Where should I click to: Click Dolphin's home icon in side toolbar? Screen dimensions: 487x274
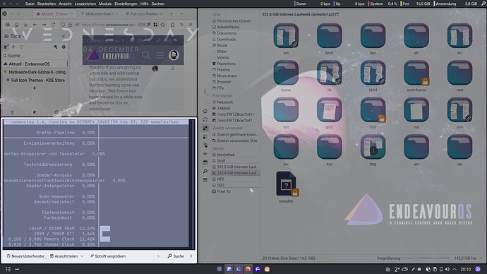[x=205, y=111]
